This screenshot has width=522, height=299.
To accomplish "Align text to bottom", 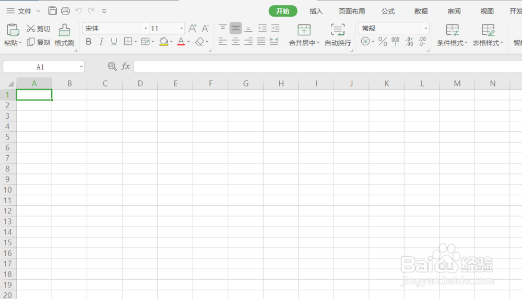I will (x=248, y=29).
